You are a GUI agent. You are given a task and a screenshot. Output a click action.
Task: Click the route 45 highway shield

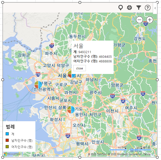[123, 101]
